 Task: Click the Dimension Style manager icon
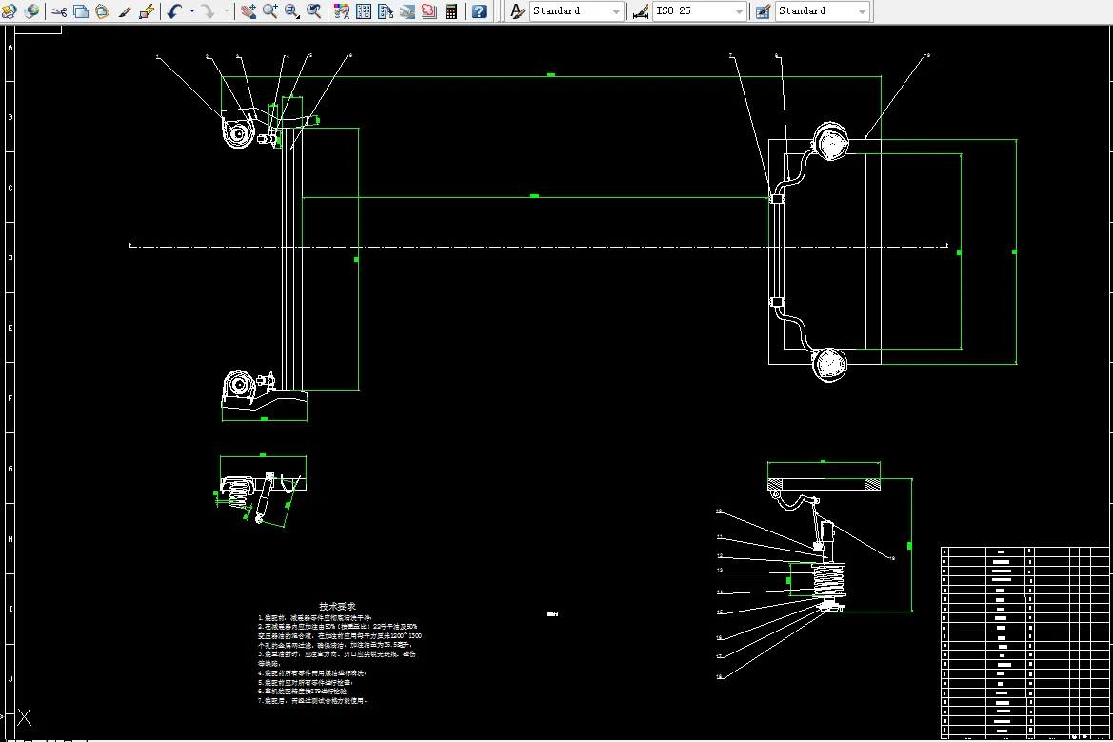click(641, 11)
